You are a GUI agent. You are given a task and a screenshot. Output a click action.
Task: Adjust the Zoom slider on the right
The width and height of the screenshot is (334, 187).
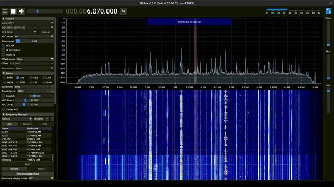click(x=328, y=33)
